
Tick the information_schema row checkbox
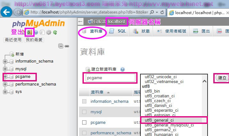click(84, 101)
